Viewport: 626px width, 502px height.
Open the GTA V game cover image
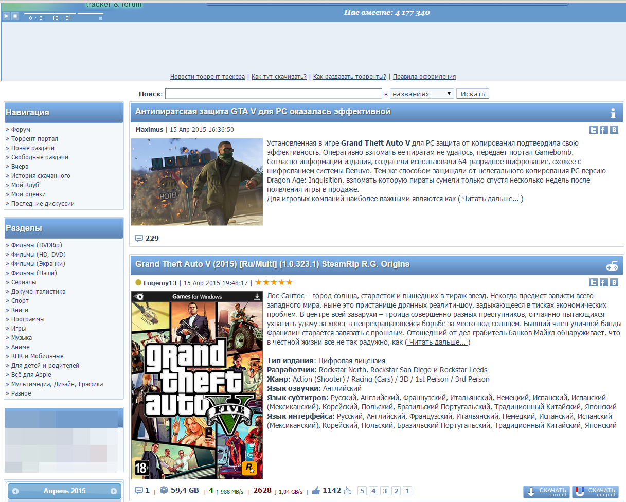[x=197, y=385]
